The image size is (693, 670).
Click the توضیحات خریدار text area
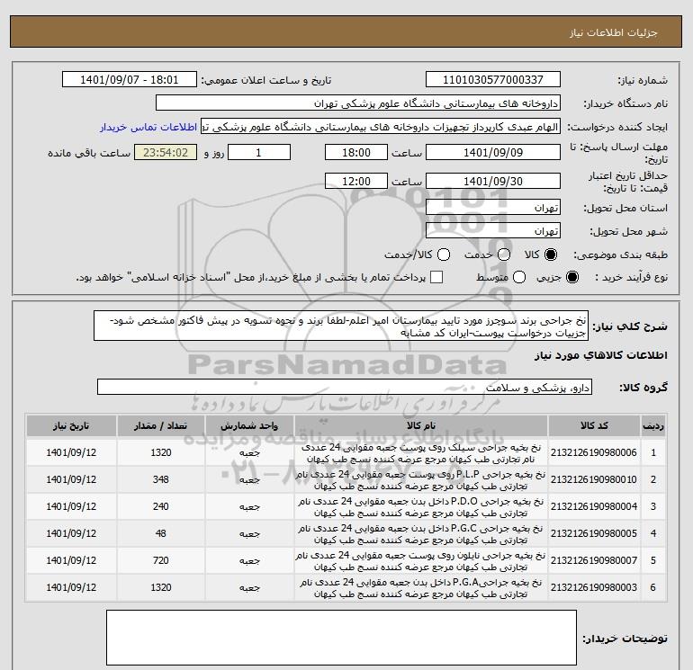coord(341,638)
